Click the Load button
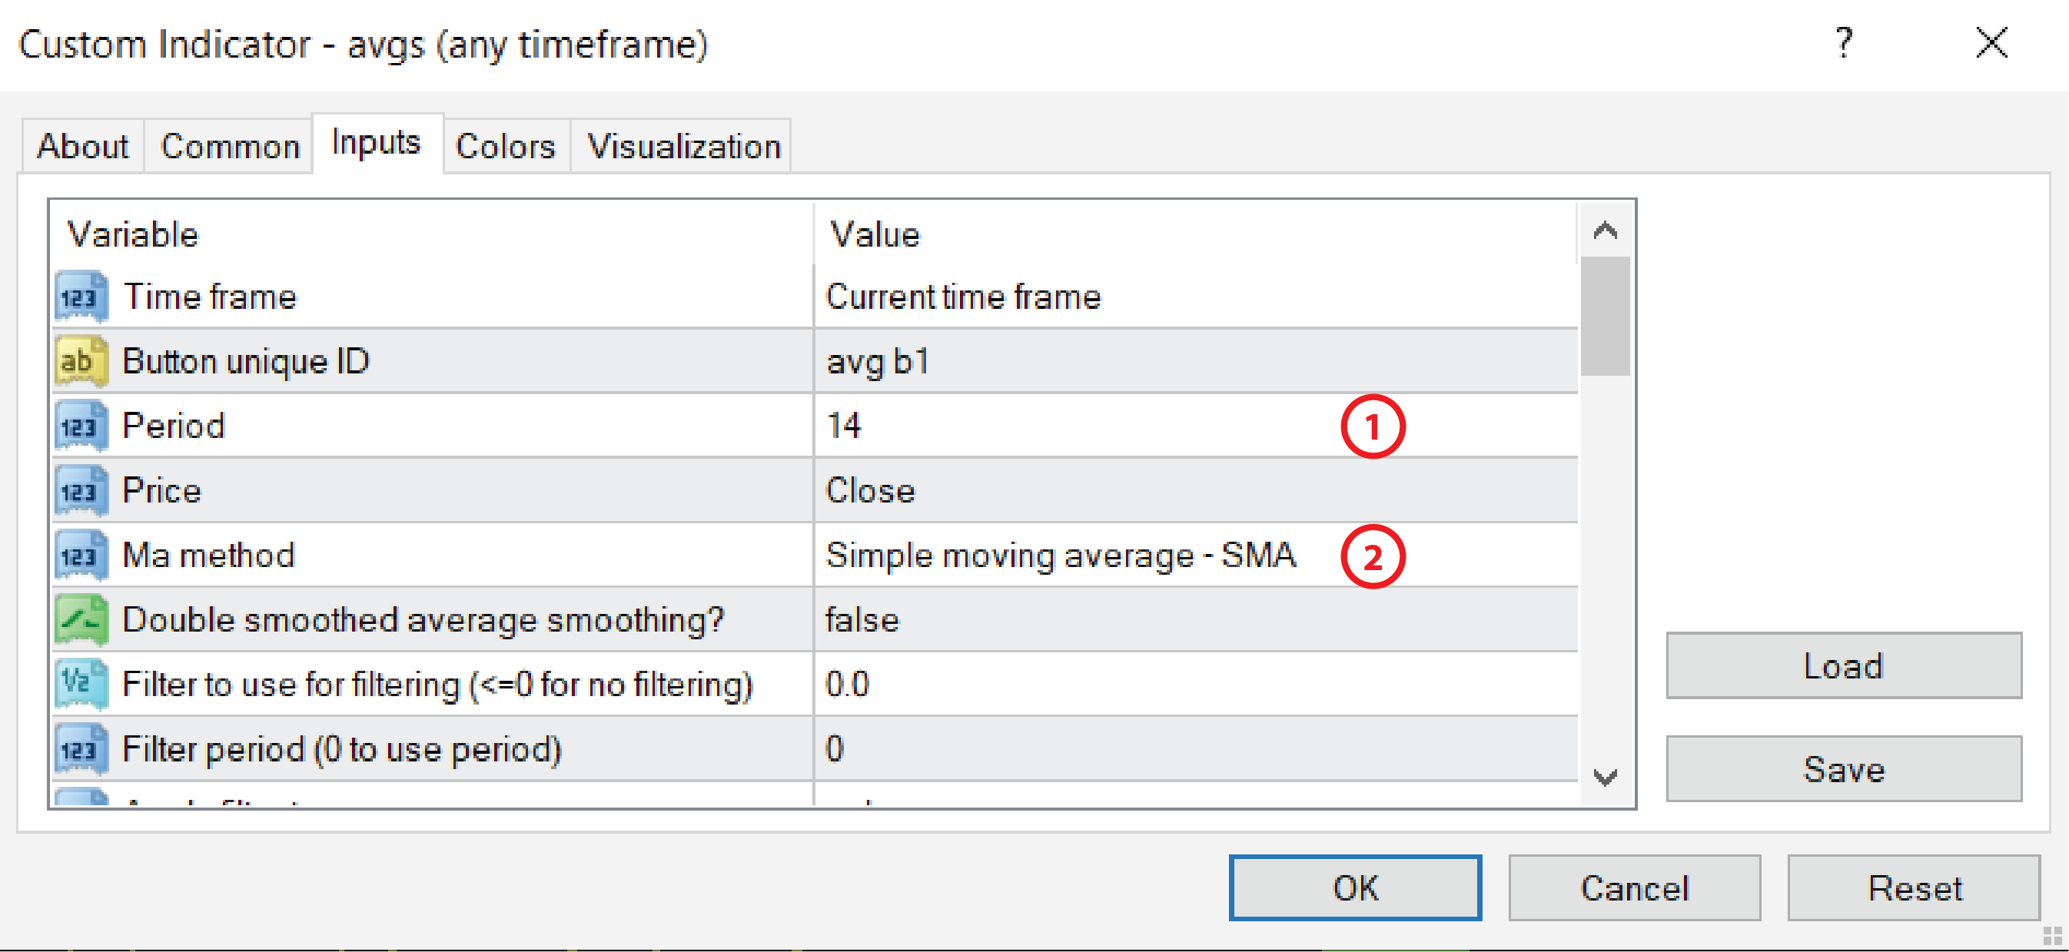This screenshot has height=952, width=2069. click(1844, 665)
